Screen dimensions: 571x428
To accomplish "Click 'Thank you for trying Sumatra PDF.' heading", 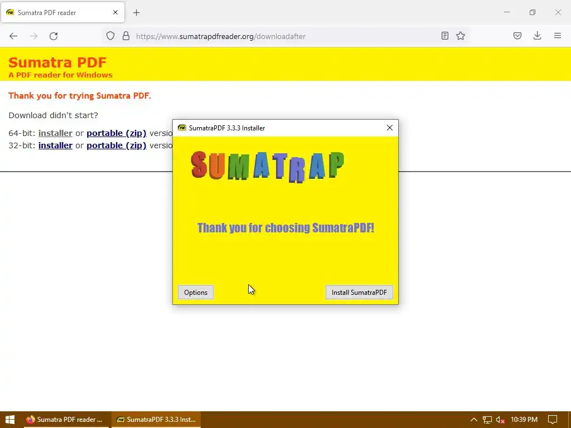I will (79, 96).
